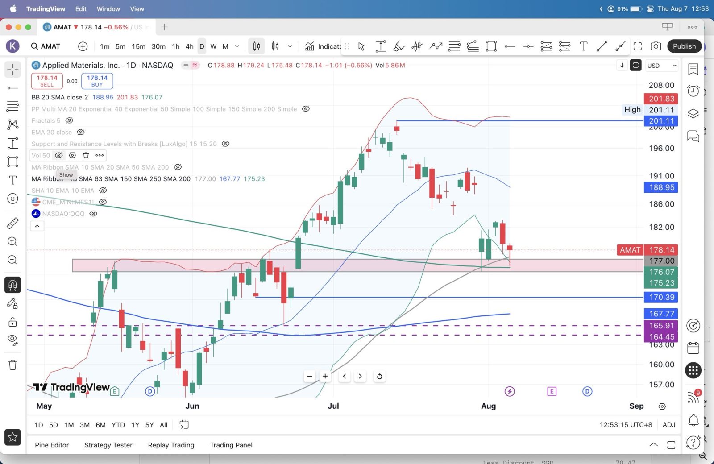This screenshot has height=464, width=714.
Task: Switch to the Strategy Tester tab
Action: coord(108,445)
